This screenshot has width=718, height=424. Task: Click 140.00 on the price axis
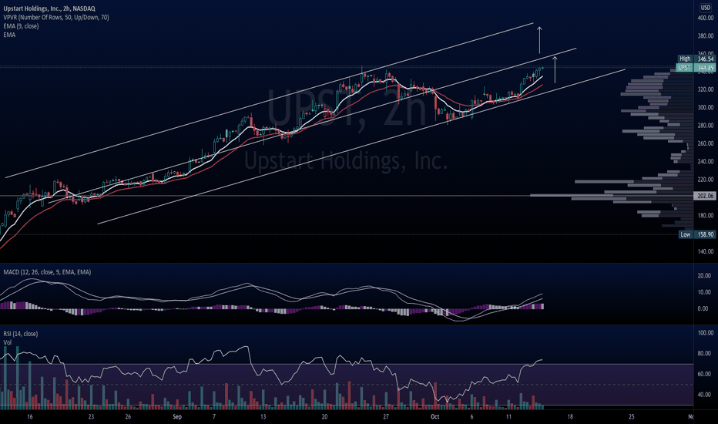tap(706, 251)
